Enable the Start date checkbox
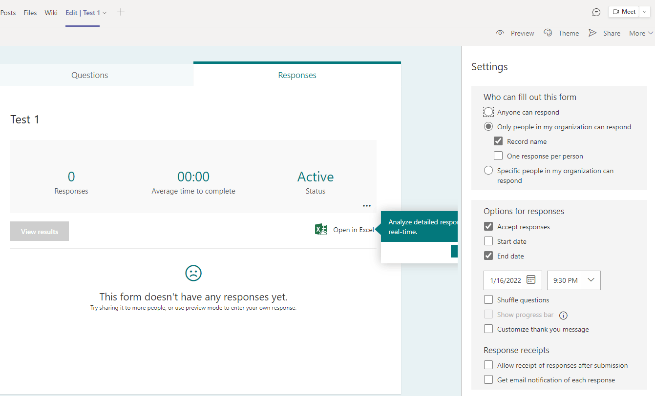This screenshot has width=655, height=396. pyautogui.click(x=488, y=241)
